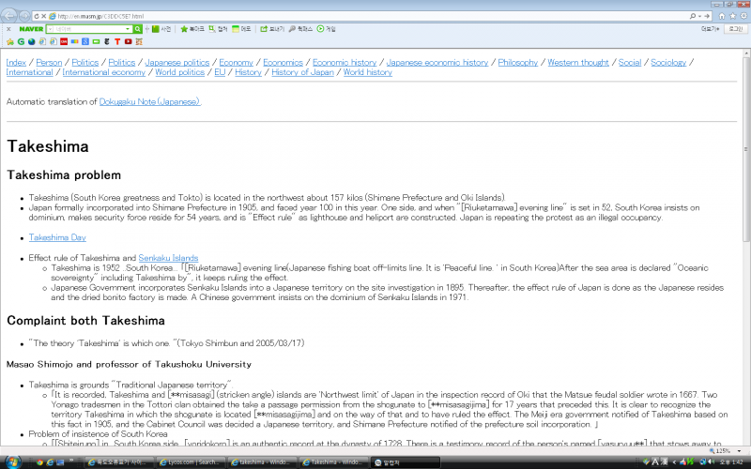Open the Tools gear icon

pos(743,16)
